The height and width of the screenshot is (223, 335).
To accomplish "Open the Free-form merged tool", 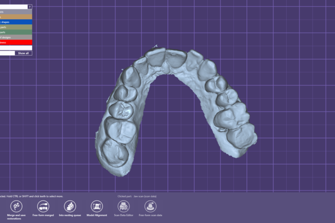I will coord(43,206).
